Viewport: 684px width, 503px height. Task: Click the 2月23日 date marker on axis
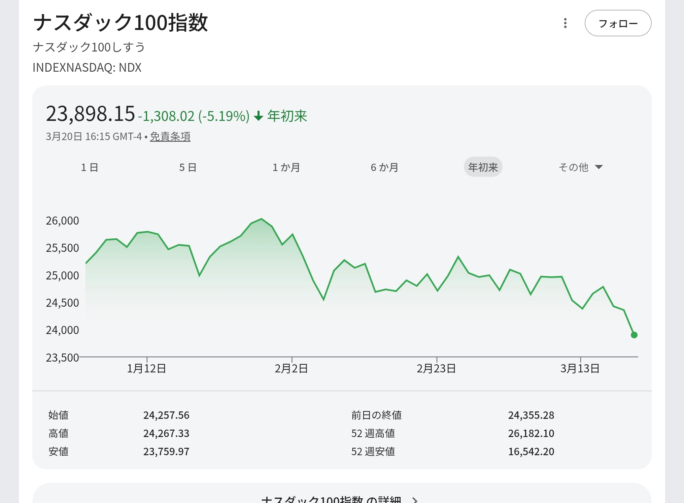pyautogui.click(x=436, y=368)
